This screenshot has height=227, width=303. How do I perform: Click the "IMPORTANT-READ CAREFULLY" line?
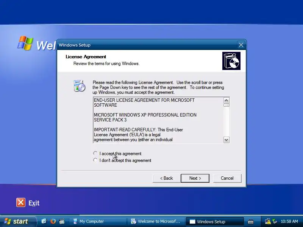pyautogui.click(x=138, y=130)
